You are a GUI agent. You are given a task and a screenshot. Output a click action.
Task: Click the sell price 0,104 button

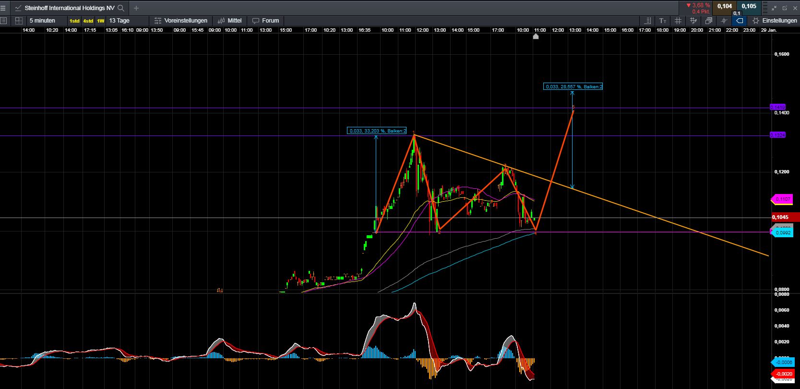tap(725, 6)
